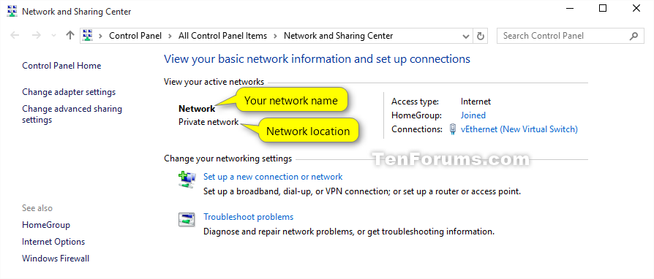Click the 'Set up a broadband, dial-up' description
654x279 pixels.
pyautogui.click(x=362, y=192)
